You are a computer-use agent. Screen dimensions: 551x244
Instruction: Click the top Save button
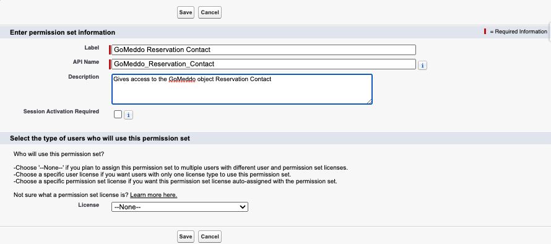pyautogui.click(x=186, y=12)
